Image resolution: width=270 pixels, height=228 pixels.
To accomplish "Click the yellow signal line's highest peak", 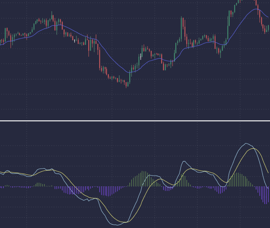I will (x=254, y=149).
